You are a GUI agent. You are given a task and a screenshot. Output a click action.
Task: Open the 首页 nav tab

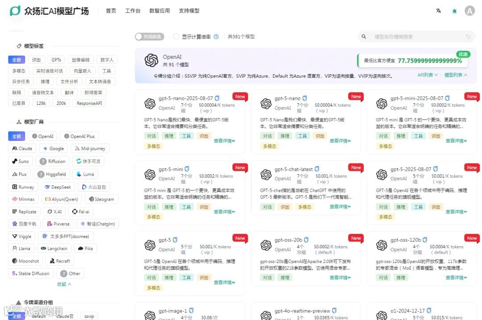(x=111, y=11)
